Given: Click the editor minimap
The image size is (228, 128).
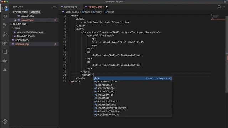Looking at the screenshot, I should tap(218, 17).
